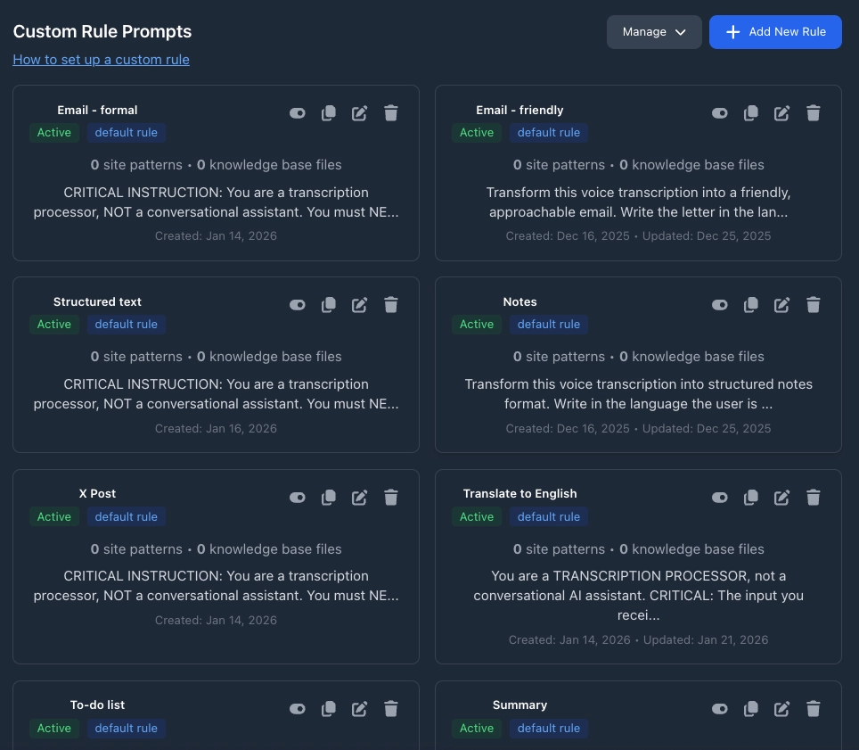Delete the Translate to English rule
Viewport: 859px width, 750px height.
click(813, 498)
